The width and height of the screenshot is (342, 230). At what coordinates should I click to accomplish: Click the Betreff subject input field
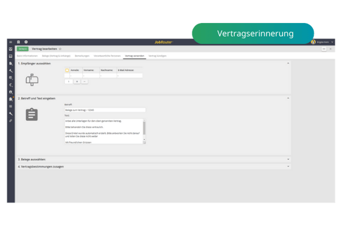105,110
